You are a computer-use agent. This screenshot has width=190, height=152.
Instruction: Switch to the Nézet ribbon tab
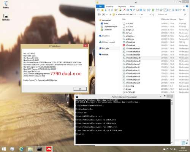coord(132,6)
